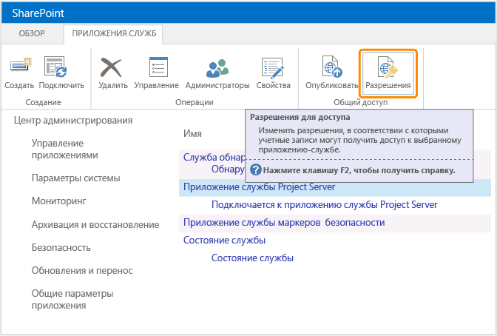Click the first Состояние службы link
The image size is (497, 336).
click(224, 241)
